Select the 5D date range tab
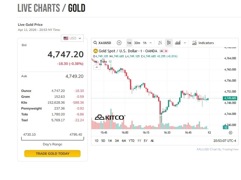This screenshot has width=241, height=180. pyautogui.click(x=103, y=141)
